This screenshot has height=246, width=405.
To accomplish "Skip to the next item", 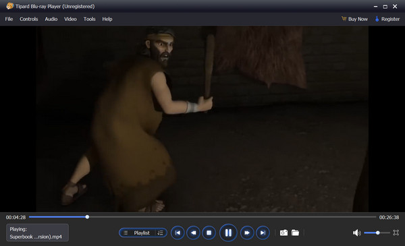I will tap(263, 233).
